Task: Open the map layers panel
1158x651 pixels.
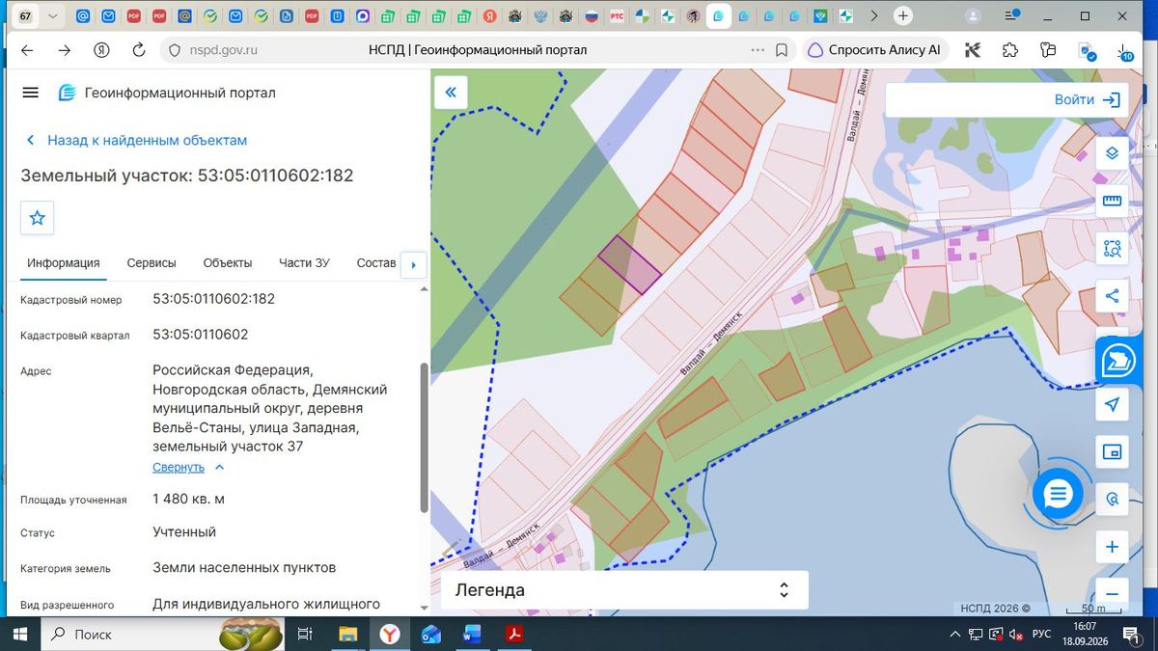Action: click(1112, 153)
